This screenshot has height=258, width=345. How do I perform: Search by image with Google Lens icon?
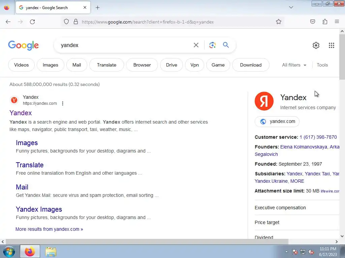[x=212, y=45]
